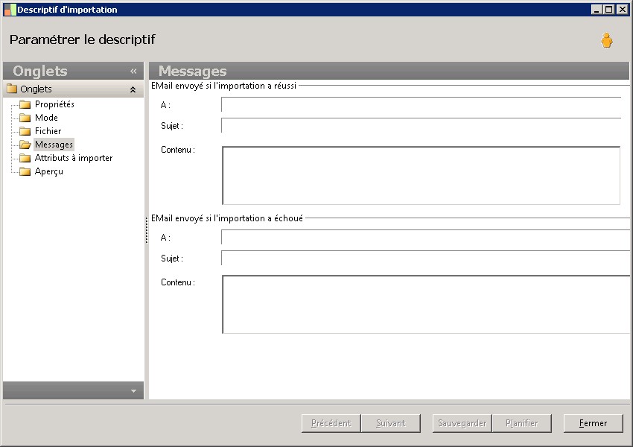This screenshot has height=447, width=633.
Task: Close the Descriptif d'importation window
Action: click(622, 9)
